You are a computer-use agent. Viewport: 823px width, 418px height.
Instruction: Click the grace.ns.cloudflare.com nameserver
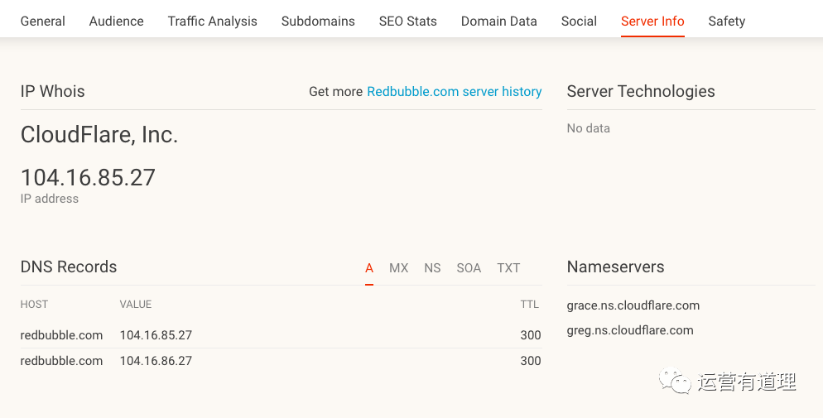633,305
